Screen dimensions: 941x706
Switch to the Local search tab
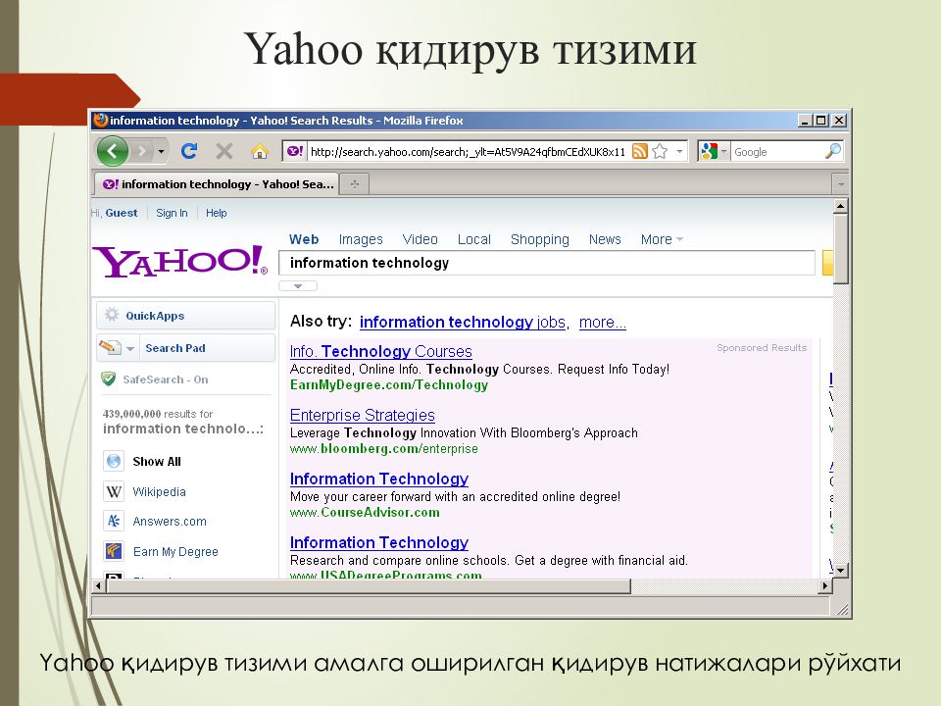pyautogui.click(x=474, y=239)
